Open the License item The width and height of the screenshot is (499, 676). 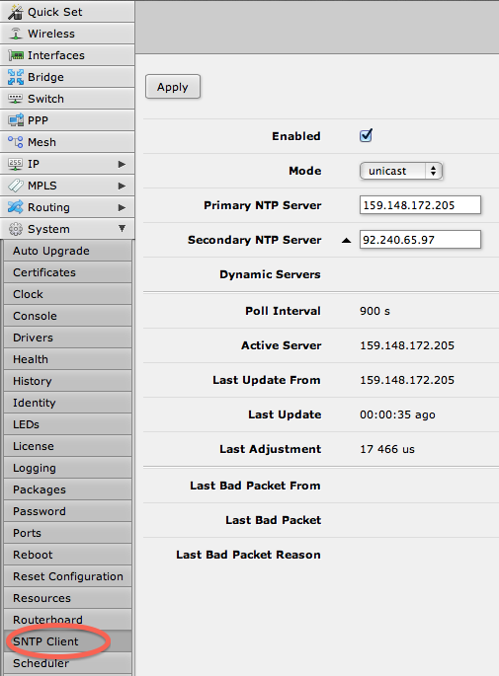pos(67,446)
